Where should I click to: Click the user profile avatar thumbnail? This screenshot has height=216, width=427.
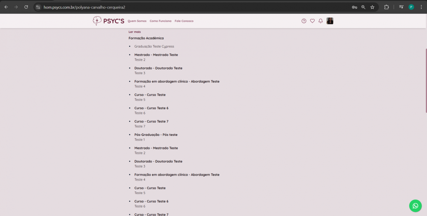pyautogui.click(x=330, y=21)
